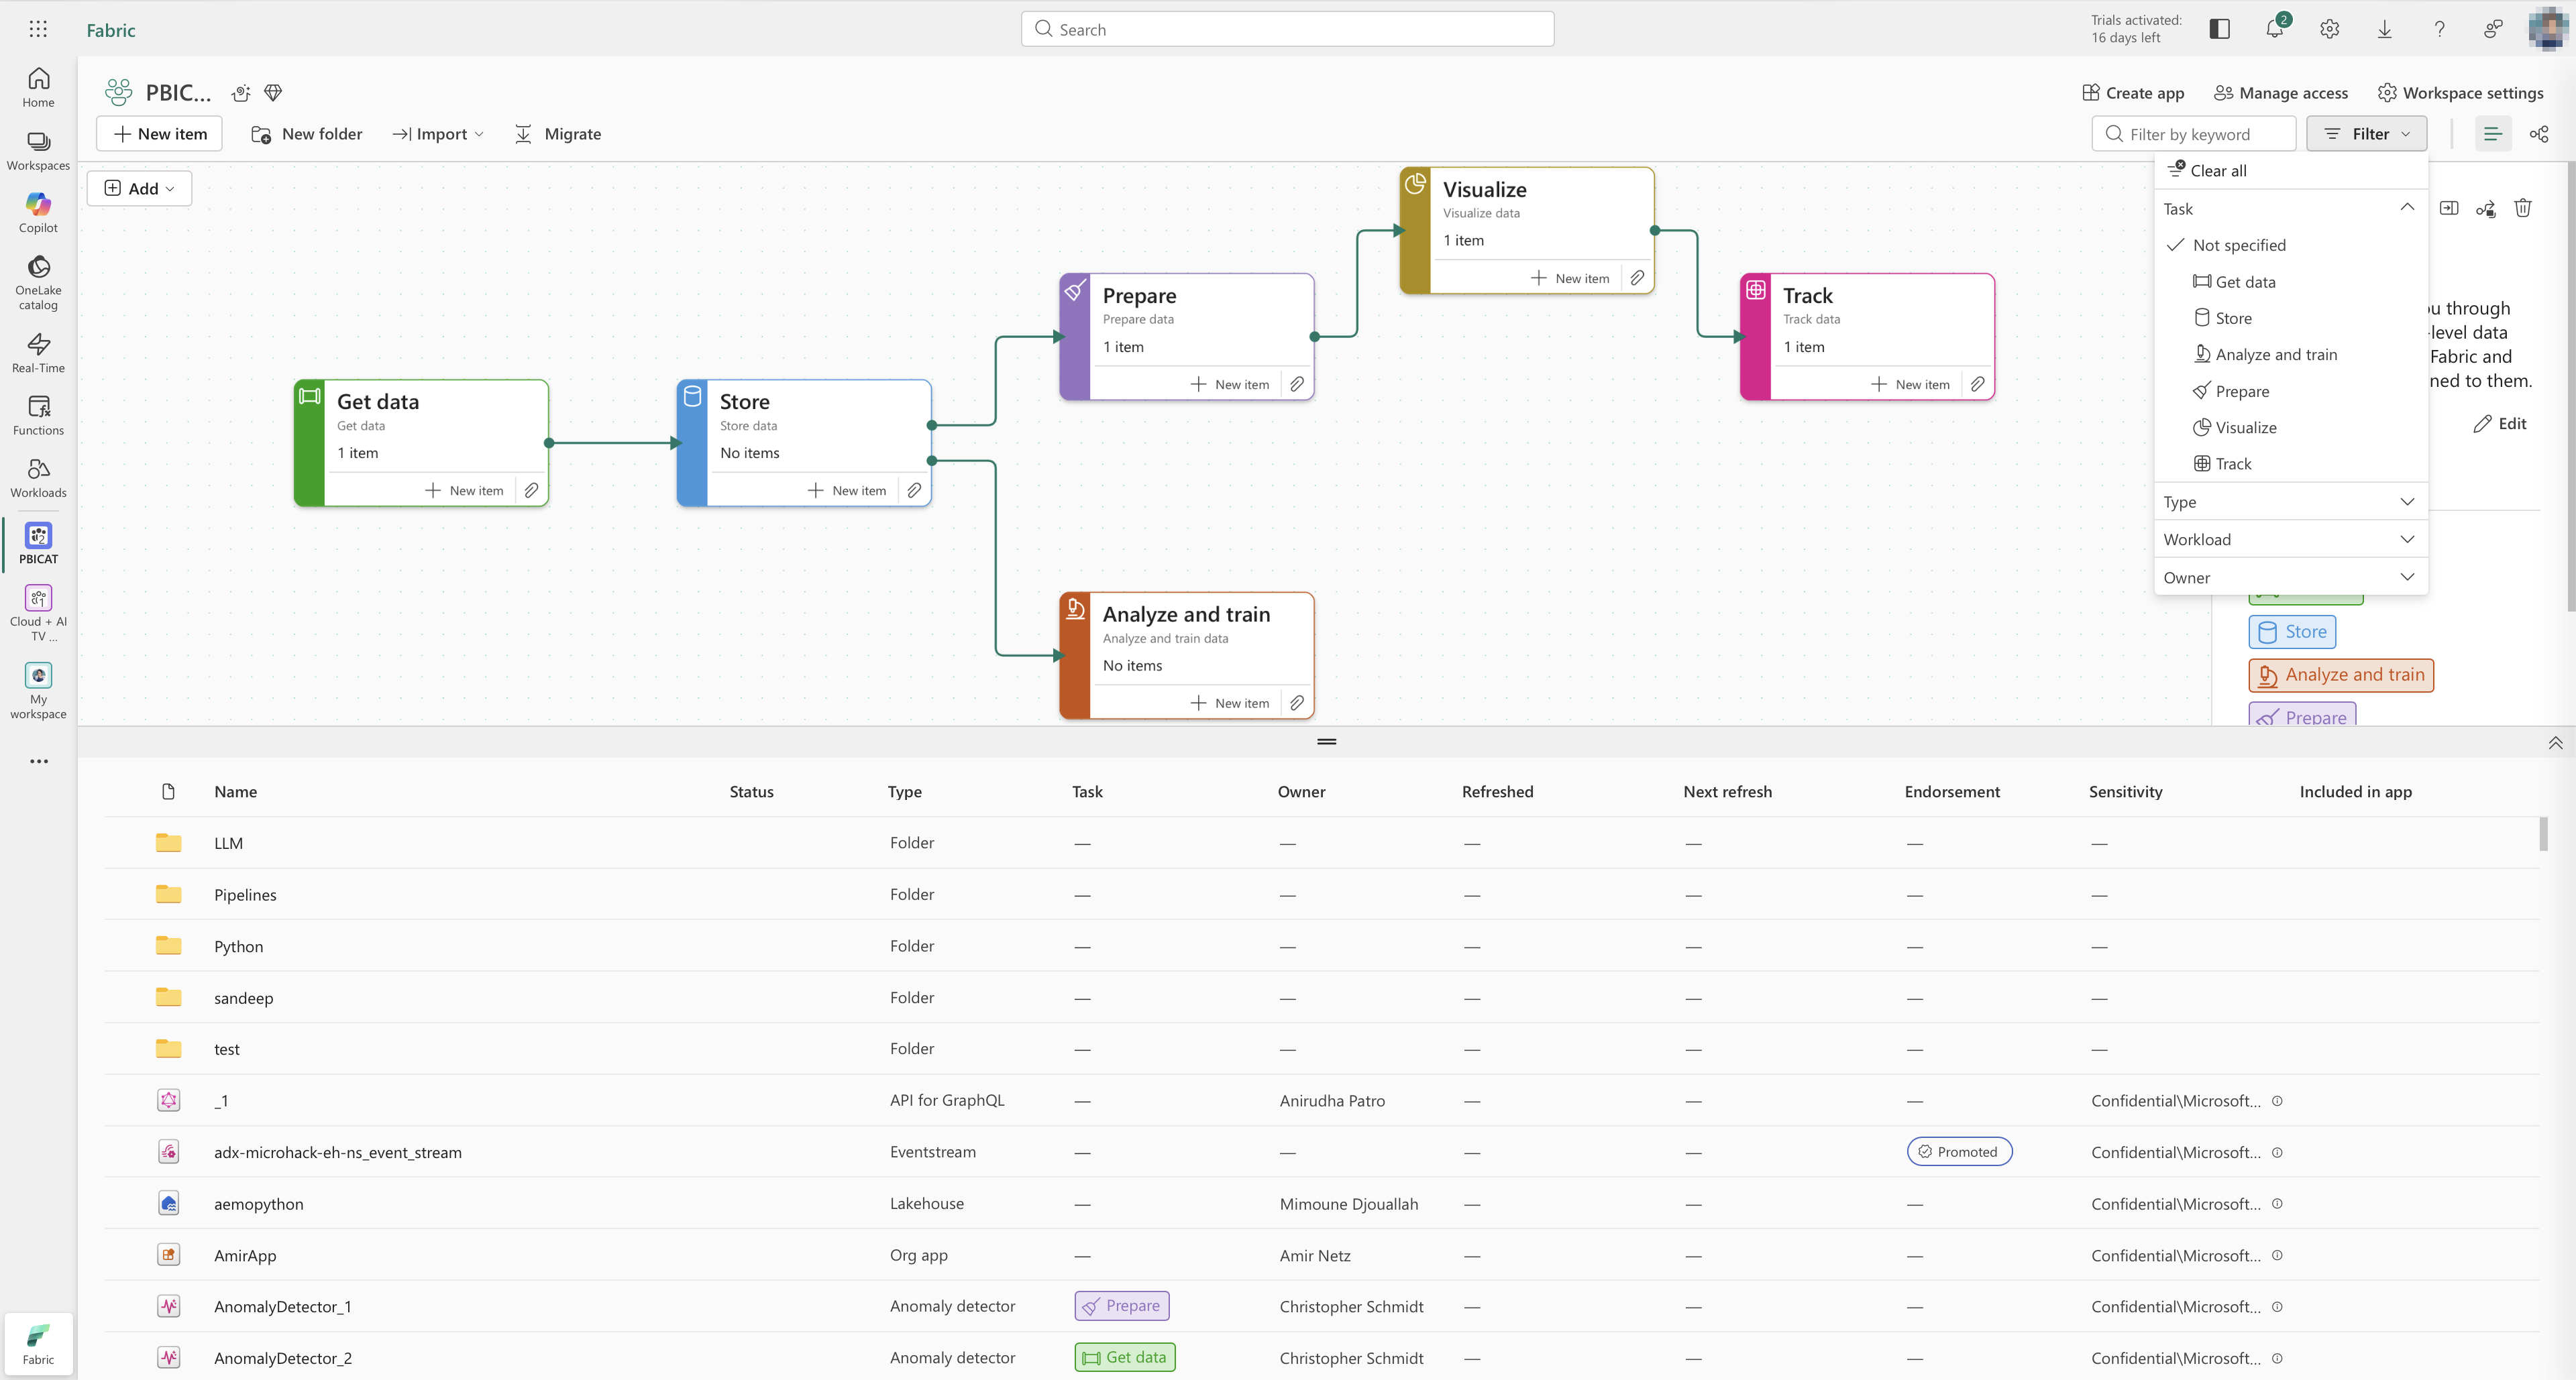2576x1380 pixels.
Task: Go to Home in sidebar
Action: [38, 88]
